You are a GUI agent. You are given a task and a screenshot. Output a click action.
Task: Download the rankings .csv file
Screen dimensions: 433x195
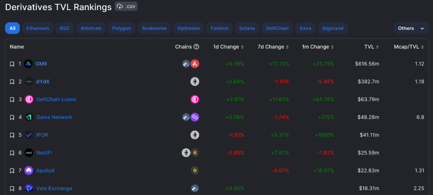tap(126, 6)
